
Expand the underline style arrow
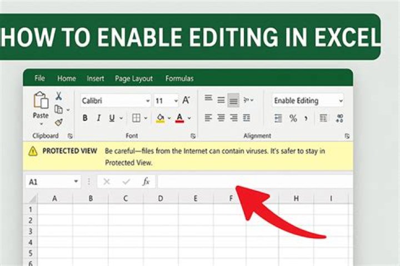(121, 118)
